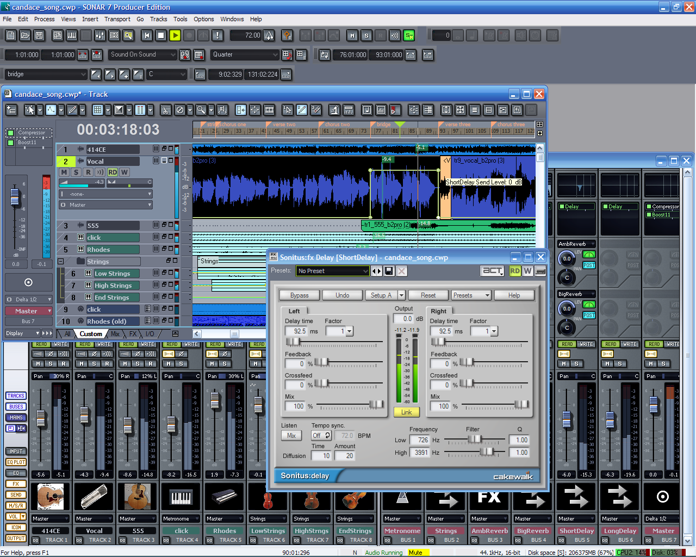
Task: Toggle the metronome icon beside tempo 72.00
Action: 269,36
